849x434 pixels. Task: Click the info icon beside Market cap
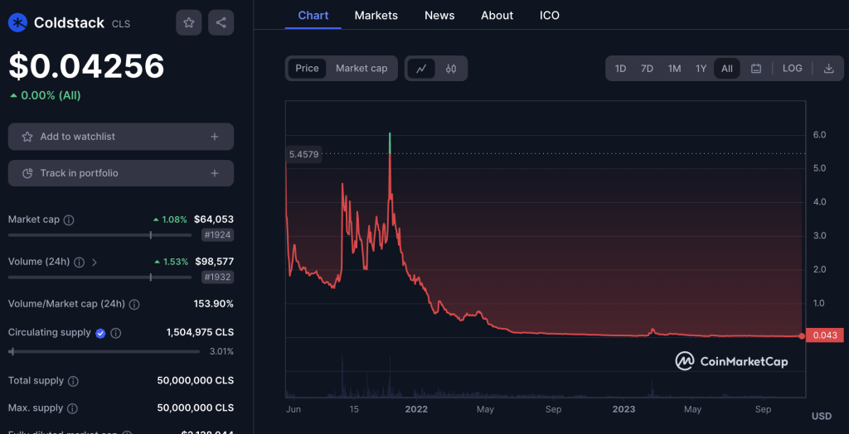[69, 220]
